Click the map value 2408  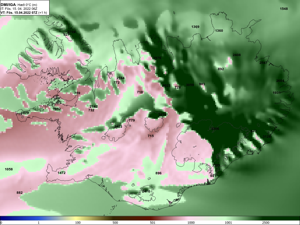click(x=237, y=55)
